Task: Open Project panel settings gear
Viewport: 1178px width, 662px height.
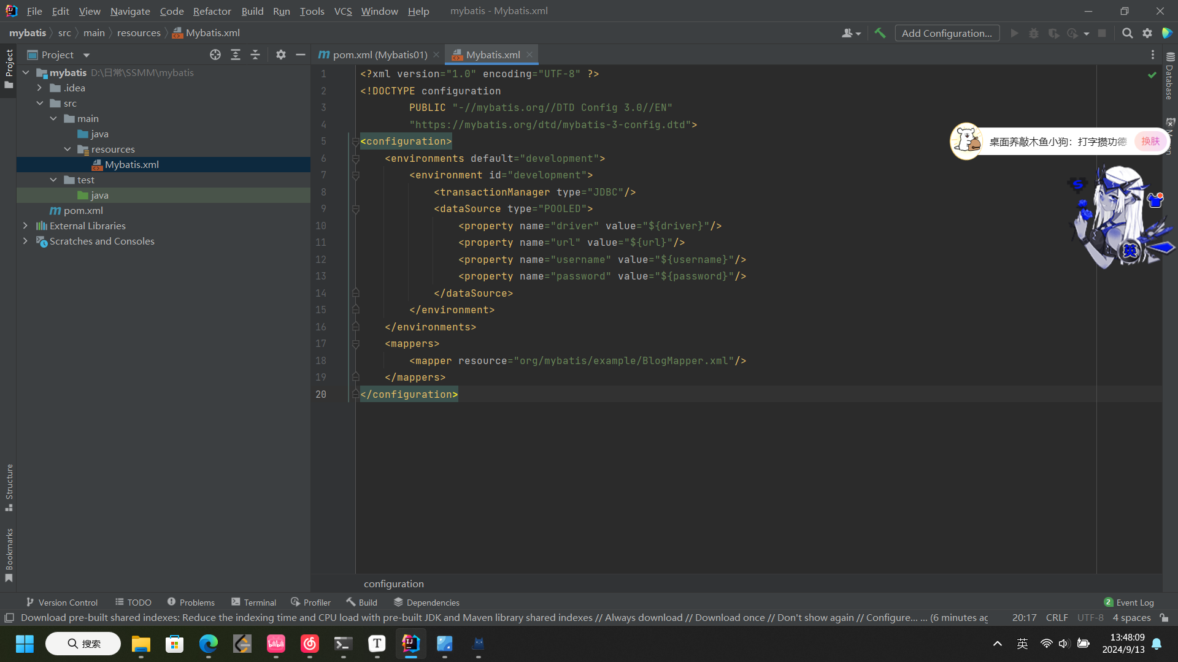Action: click(281, 55)
